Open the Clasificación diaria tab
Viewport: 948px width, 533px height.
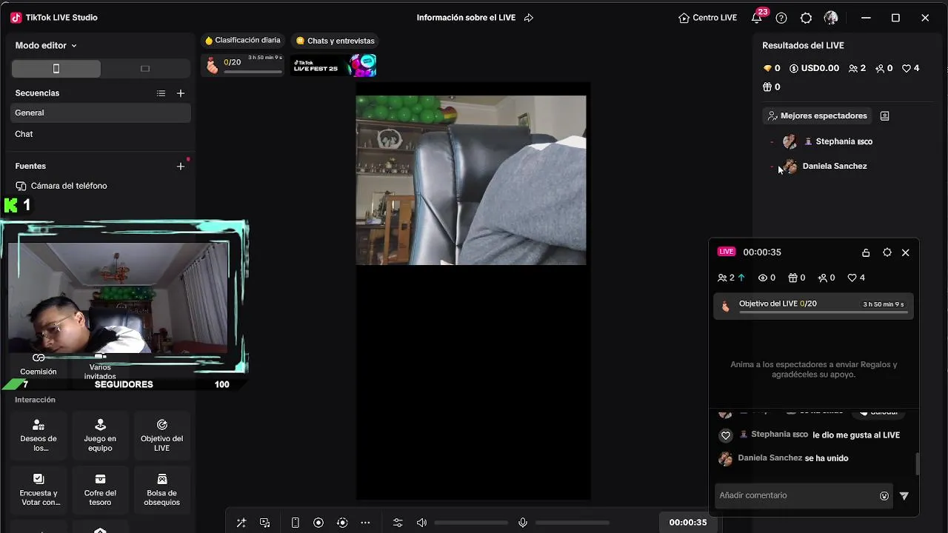pos(242,41)
